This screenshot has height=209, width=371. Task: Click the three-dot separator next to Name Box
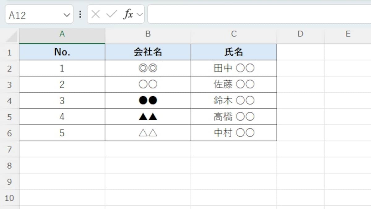pyautogui.click(x=80, y=14)
